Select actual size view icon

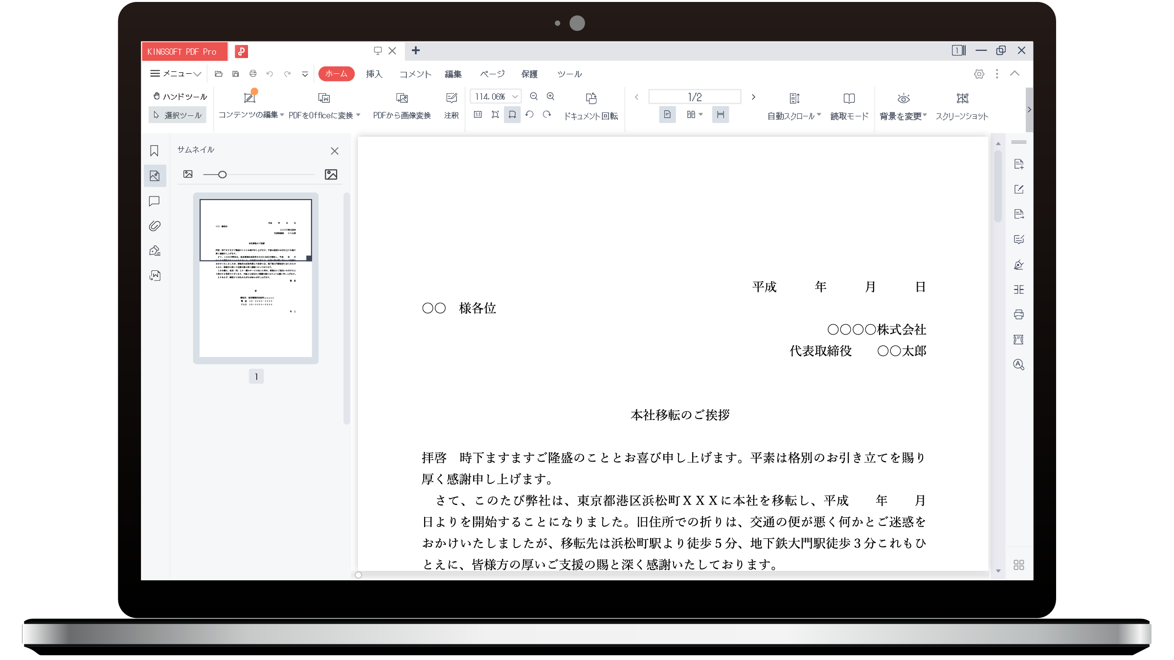(478, 114)
